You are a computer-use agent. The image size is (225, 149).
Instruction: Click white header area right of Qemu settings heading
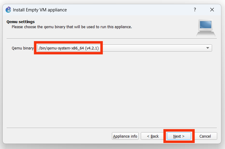[x=120, y=22]
